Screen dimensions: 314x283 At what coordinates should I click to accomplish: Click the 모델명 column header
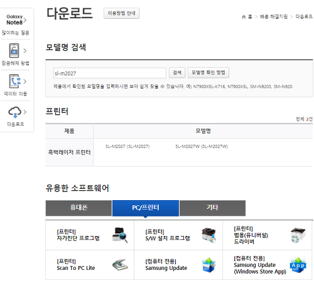coord(203,131)
